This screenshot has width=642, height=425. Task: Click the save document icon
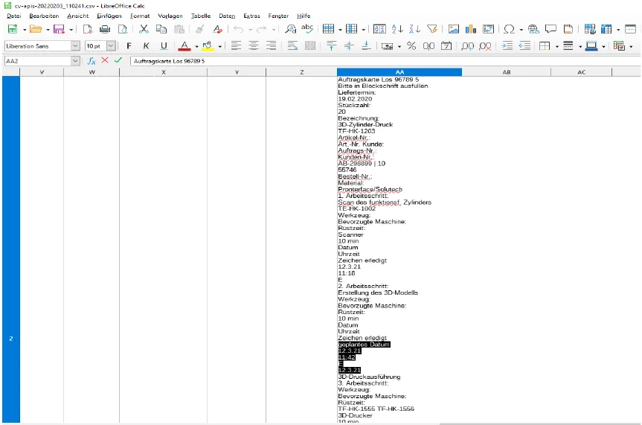click(x=59, y=29)
